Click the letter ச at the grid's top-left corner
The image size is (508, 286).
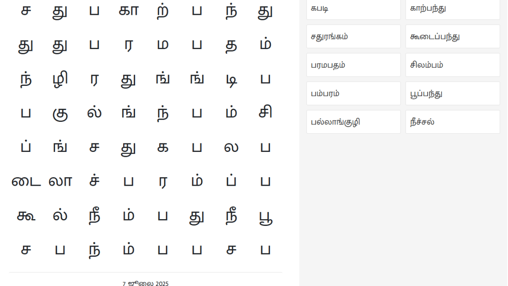25,11
